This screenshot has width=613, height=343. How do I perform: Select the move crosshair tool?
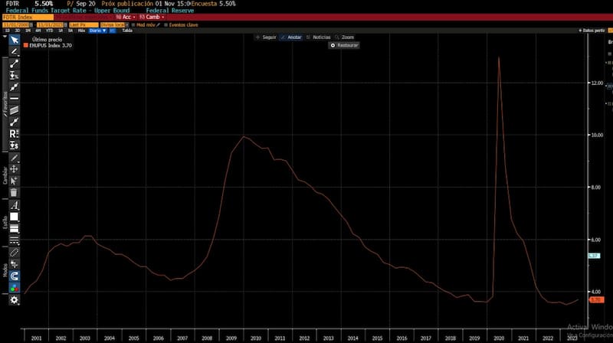(14, 168)
